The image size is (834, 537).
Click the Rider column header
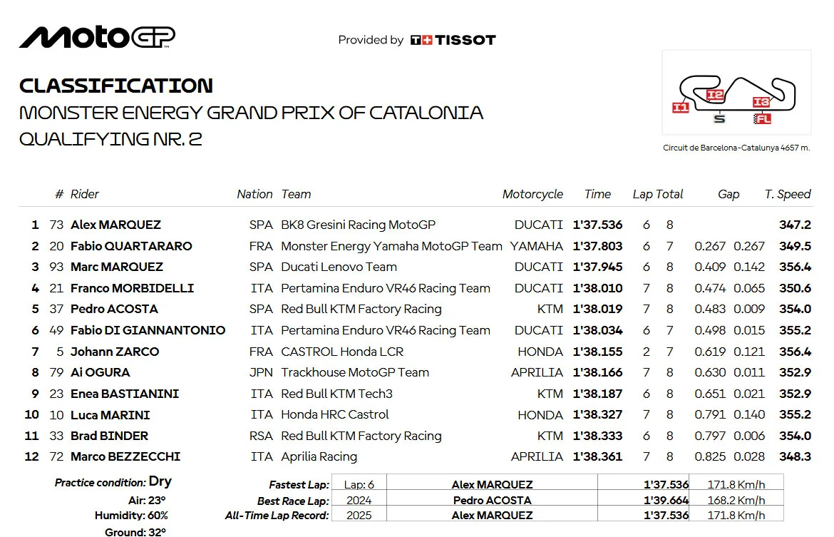pyautogui.click(x=85, y=194)
